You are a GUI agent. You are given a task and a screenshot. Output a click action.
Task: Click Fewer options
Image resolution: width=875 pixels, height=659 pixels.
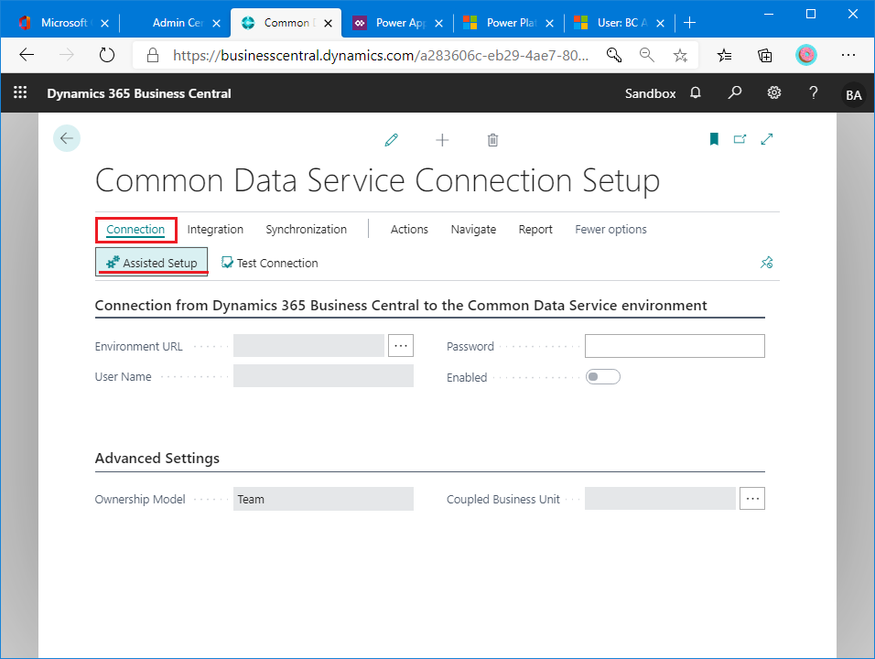[611, 230]
